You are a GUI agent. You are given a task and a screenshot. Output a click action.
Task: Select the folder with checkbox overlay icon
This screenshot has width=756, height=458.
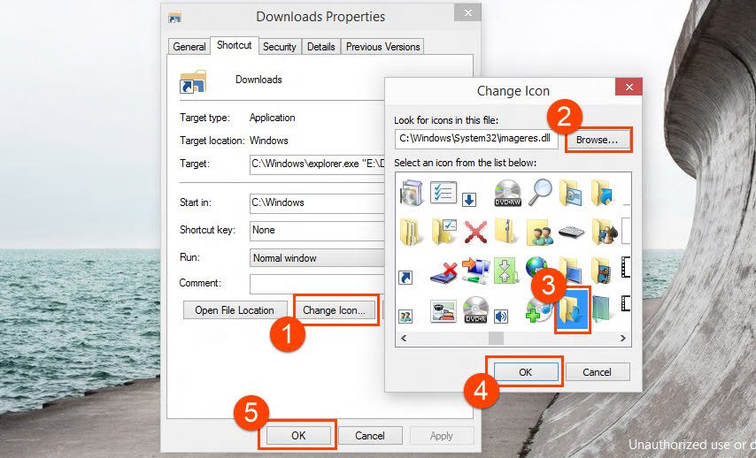444,232
